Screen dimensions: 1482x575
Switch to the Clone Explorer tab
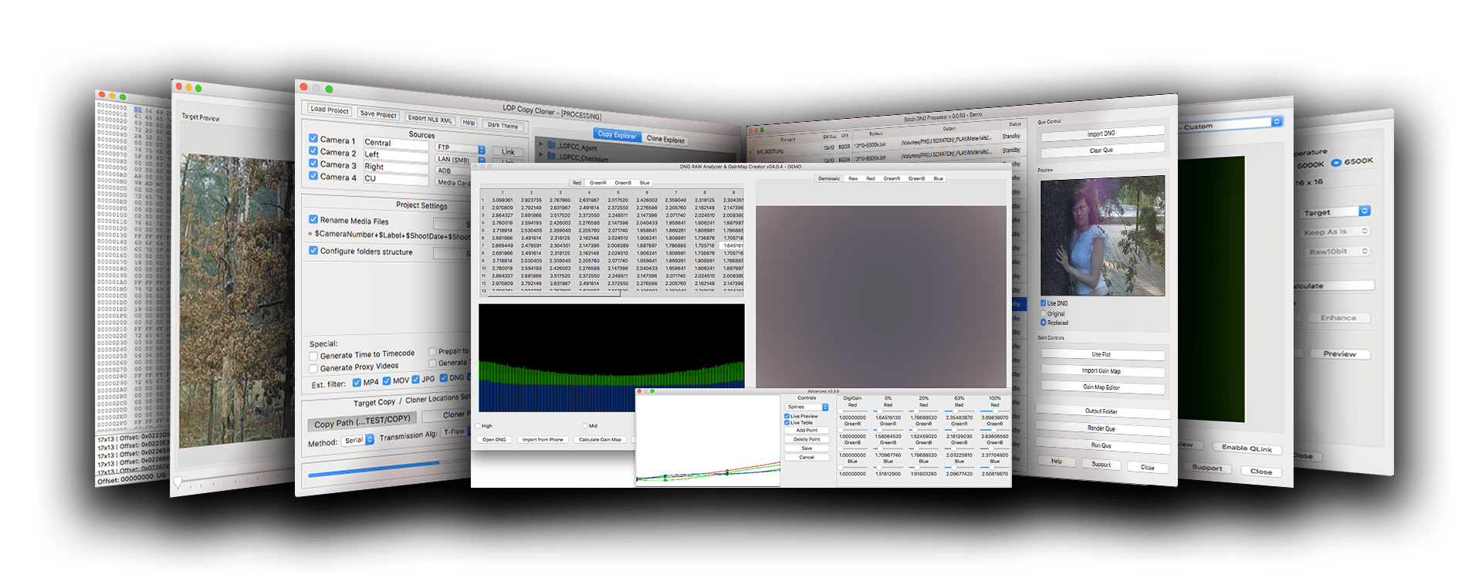tap(665, 140)
